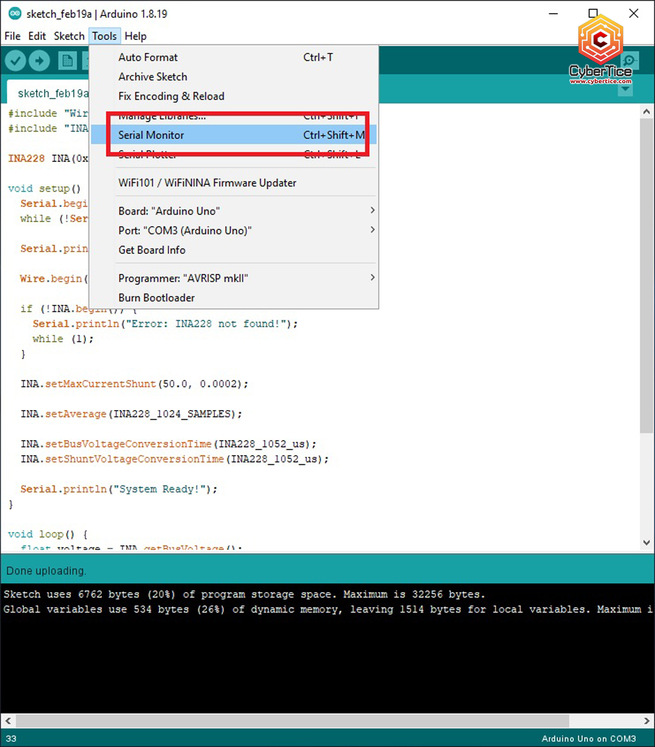Click console horizontal scrollbar left arrow
Screen dimensions: 655x747
tap(8, 721)
